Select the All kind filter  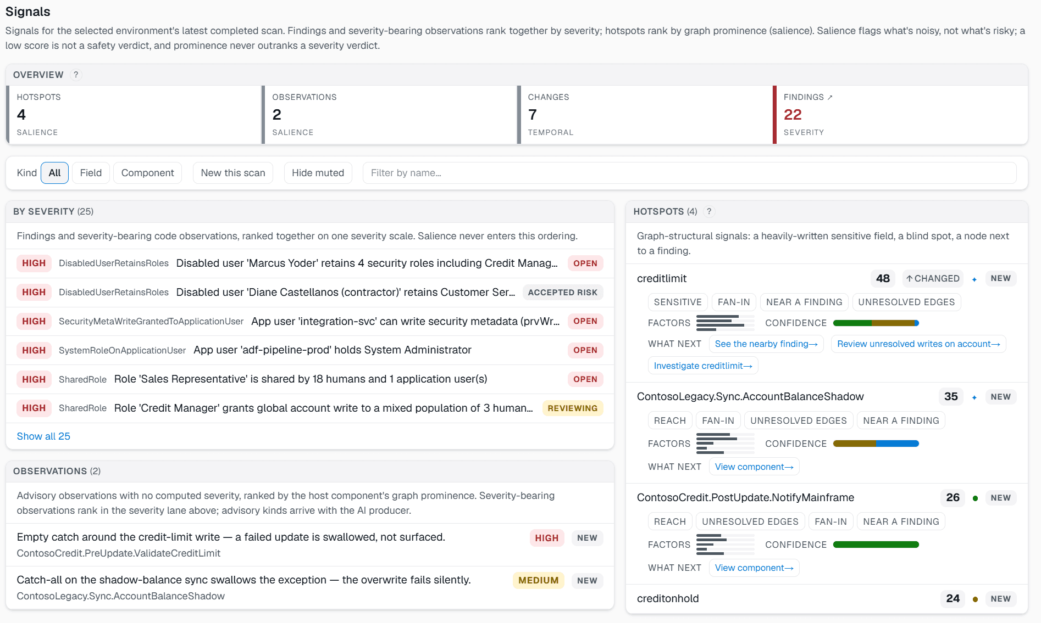(x=54, y=173)
